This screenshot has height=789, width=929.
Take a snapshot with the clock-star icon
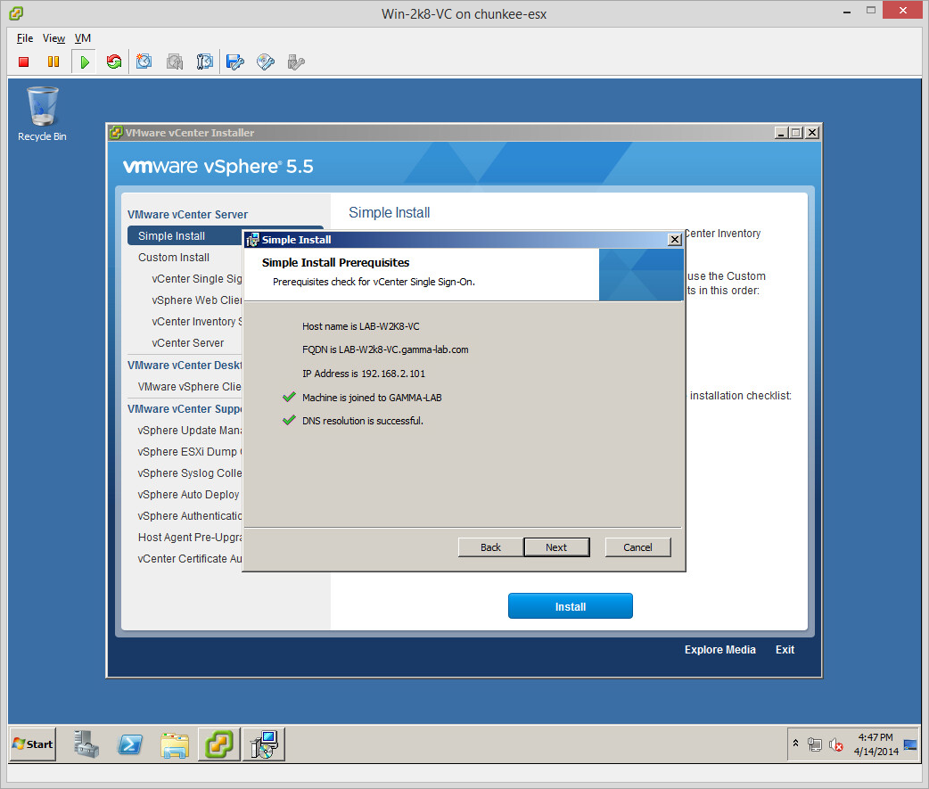point(144,62)
